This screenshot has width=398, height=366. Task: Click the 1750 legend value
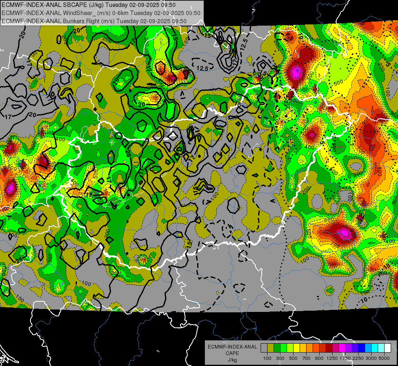pos(345,358)
